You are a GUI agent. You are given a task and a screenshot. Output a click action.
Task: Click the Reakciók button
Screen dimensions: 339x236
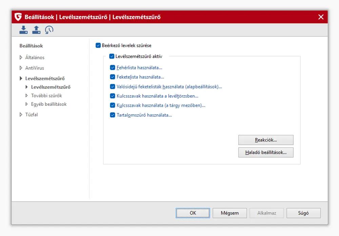[266, 140]
